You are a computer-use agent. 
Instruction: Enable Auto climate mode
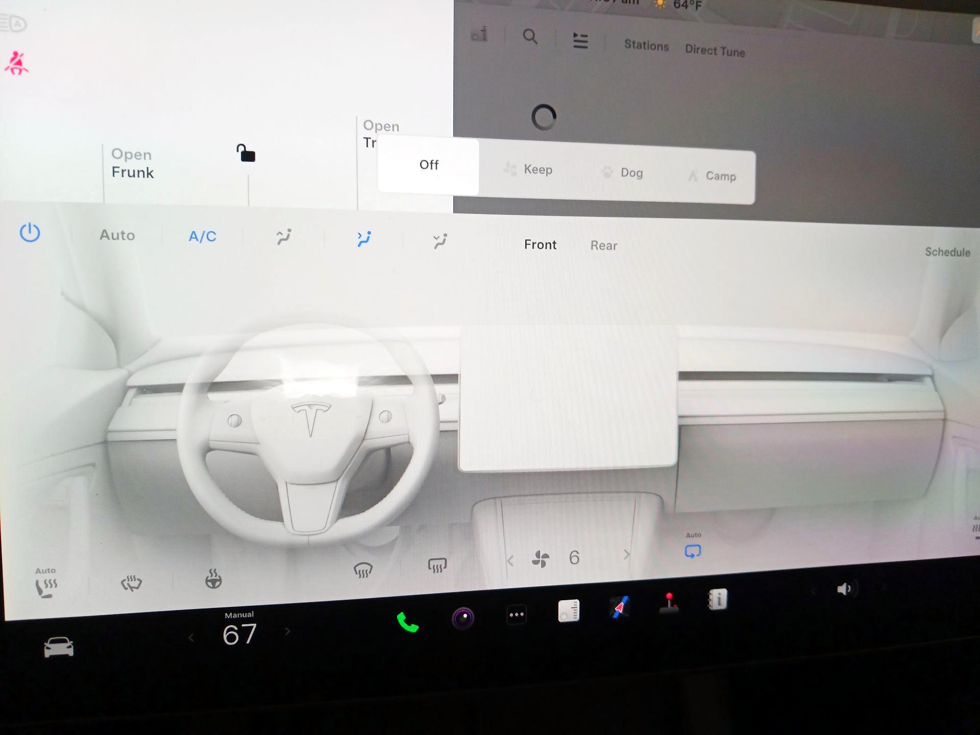117,235
